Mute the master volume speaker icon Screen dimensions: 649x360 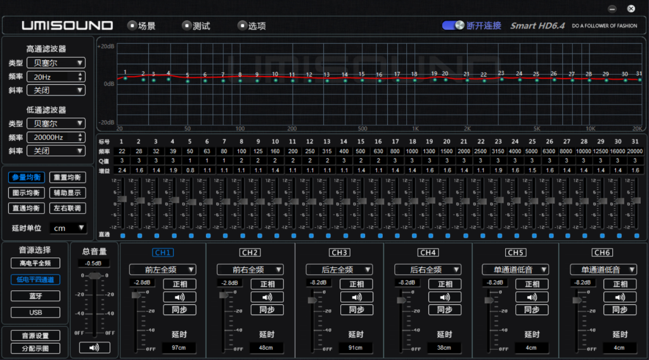click(x=94, y=347)
